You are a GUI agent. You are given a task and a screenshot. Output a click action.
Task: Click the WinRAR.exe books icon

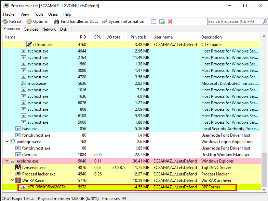click(18, 181)
